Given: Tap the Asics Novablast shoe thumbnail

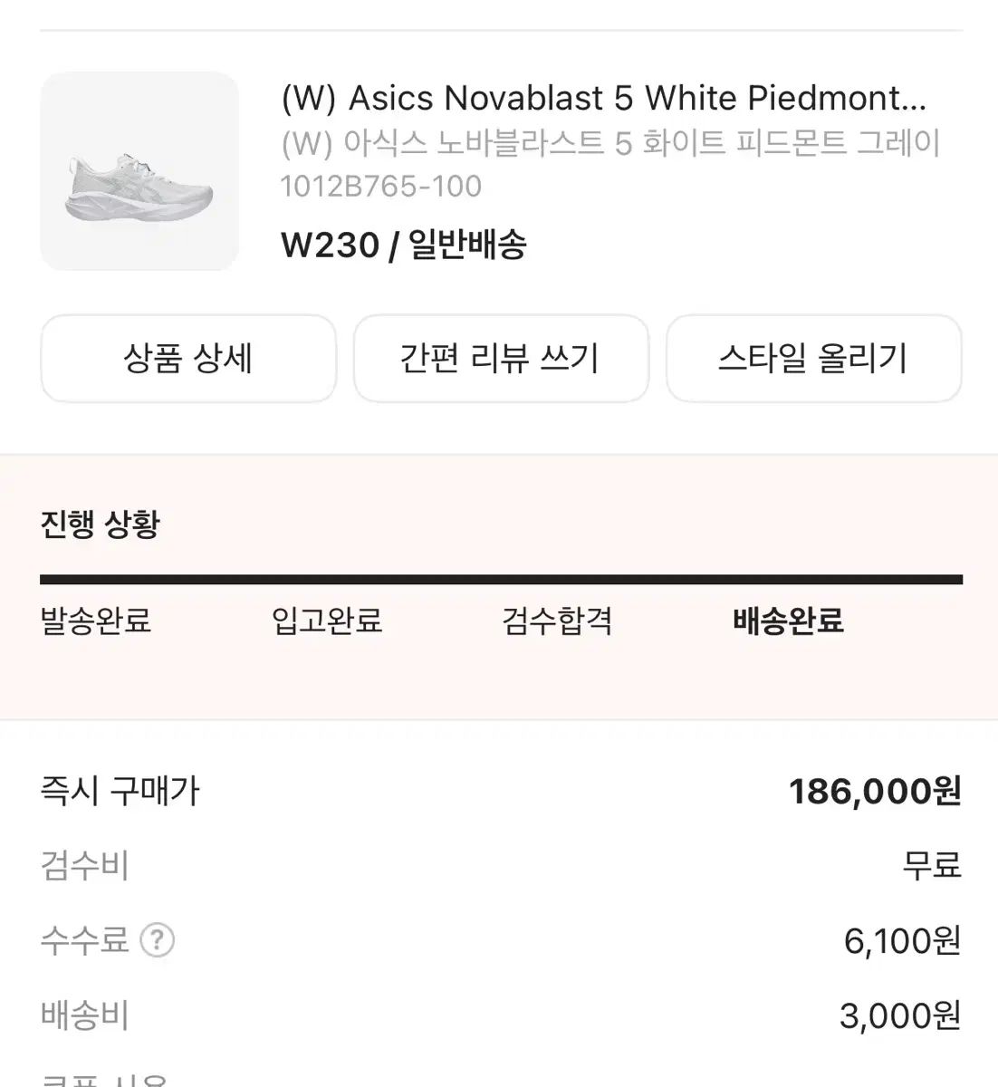Looking at the screenshot, I should coord(139,171).
